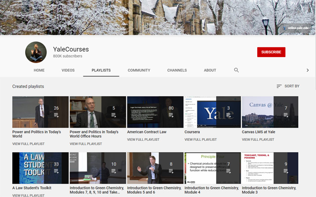Click playlist icon on Green Chemistry Modules 5 and 6
The image size is (316, 197).
[171, 171]
